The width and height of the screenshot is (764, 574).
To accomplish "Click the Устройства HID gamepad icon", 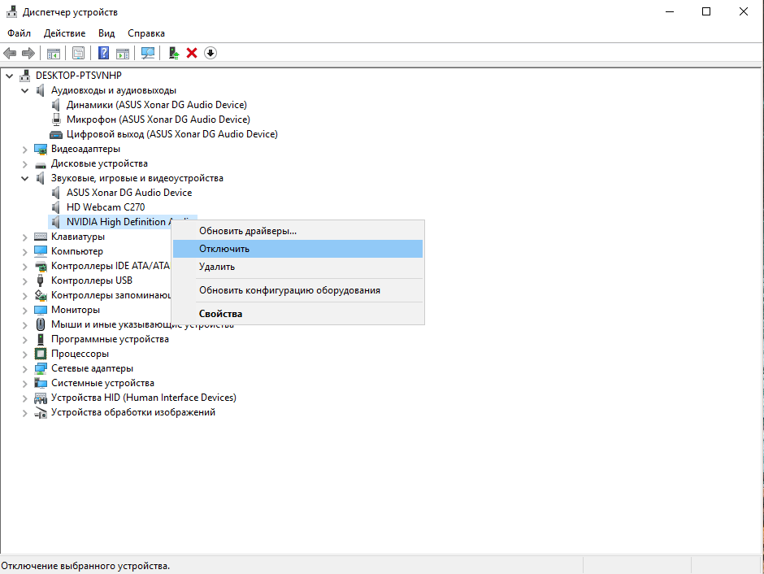I will [41, 398].
